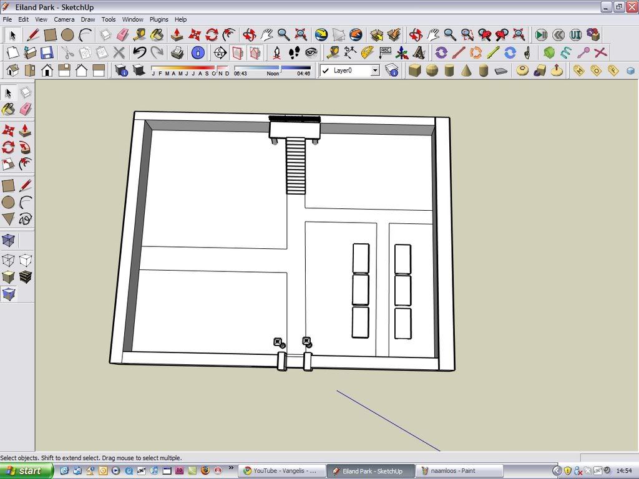The image size is (639, 479).
Task: Select the Protractor tool
Action: [367, 52]
